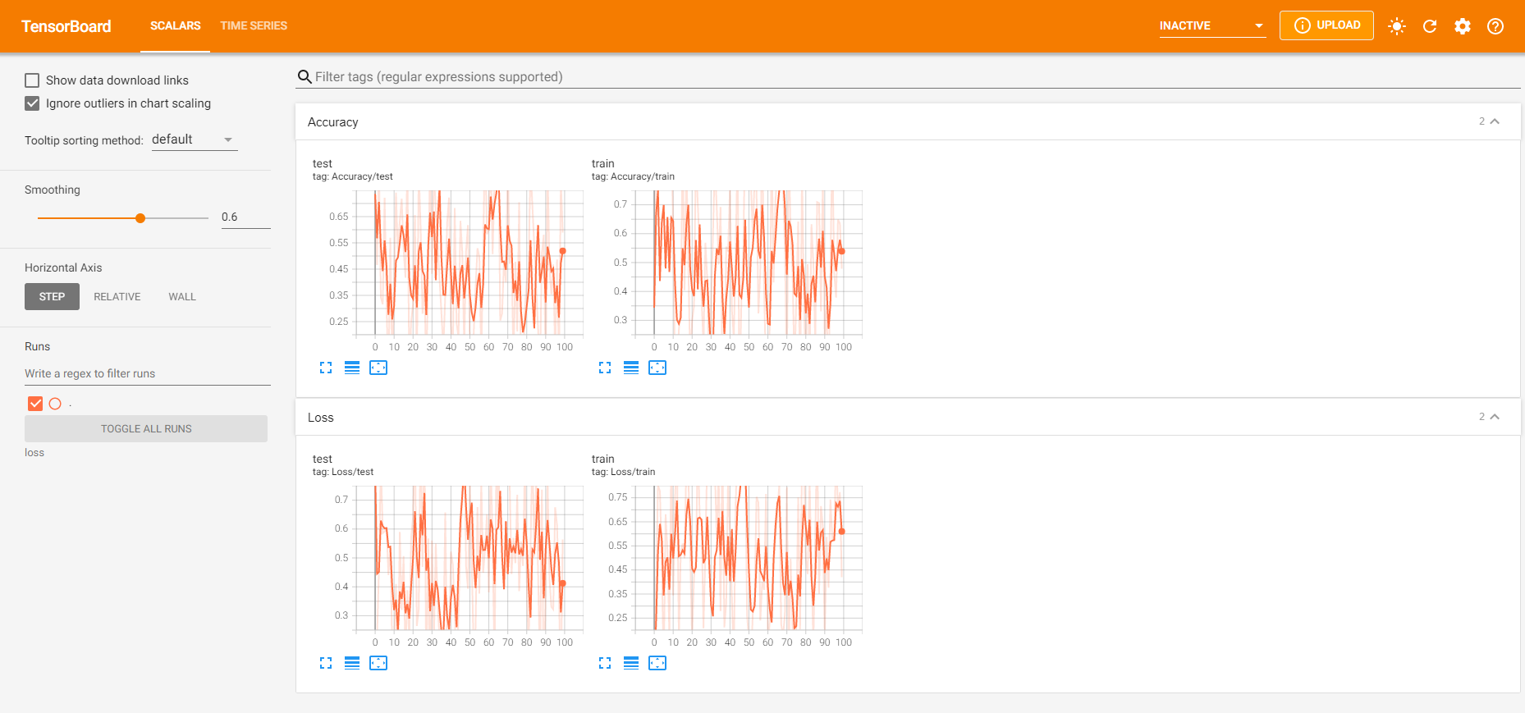Open Tooltip sorting method dropdown
This screenshot has height=713, width=1525.
[x=195, y=139]
